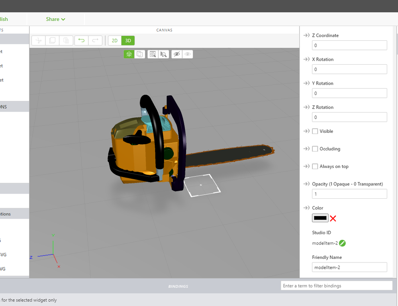Click the green 3D cube view icon
The width and height of the screenshot is (398, 306).
[129, 54]
